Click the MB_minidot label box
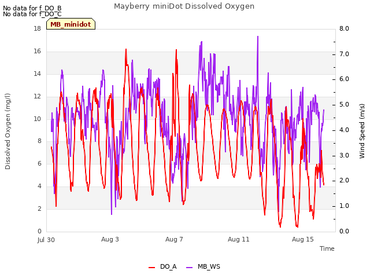The height and width of the screenshot is (278, 370). (x=71, y=24)
